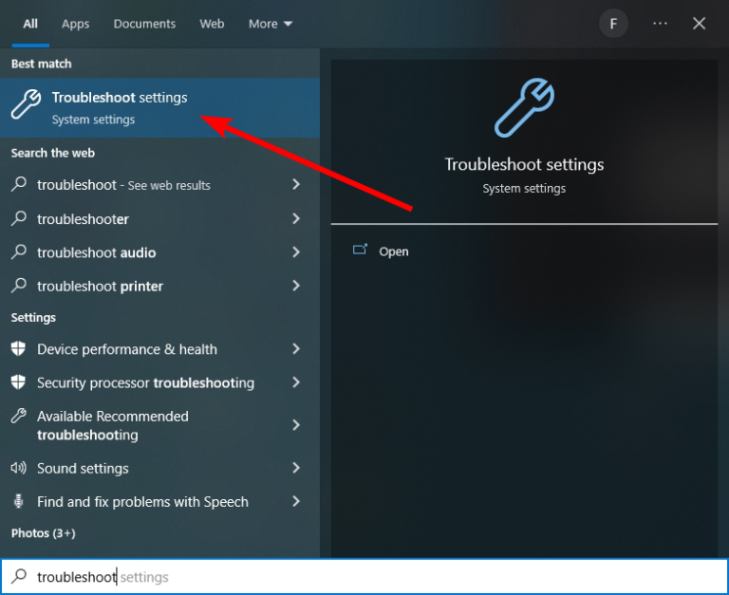Click the Open action in preview pane
729x595 pixels.
[x=393, y=251]
